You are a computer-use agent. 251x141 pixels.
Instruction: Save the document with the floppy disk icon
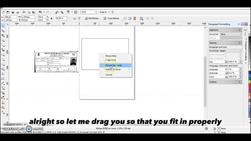pyautogui.click(x=13, y=12)
